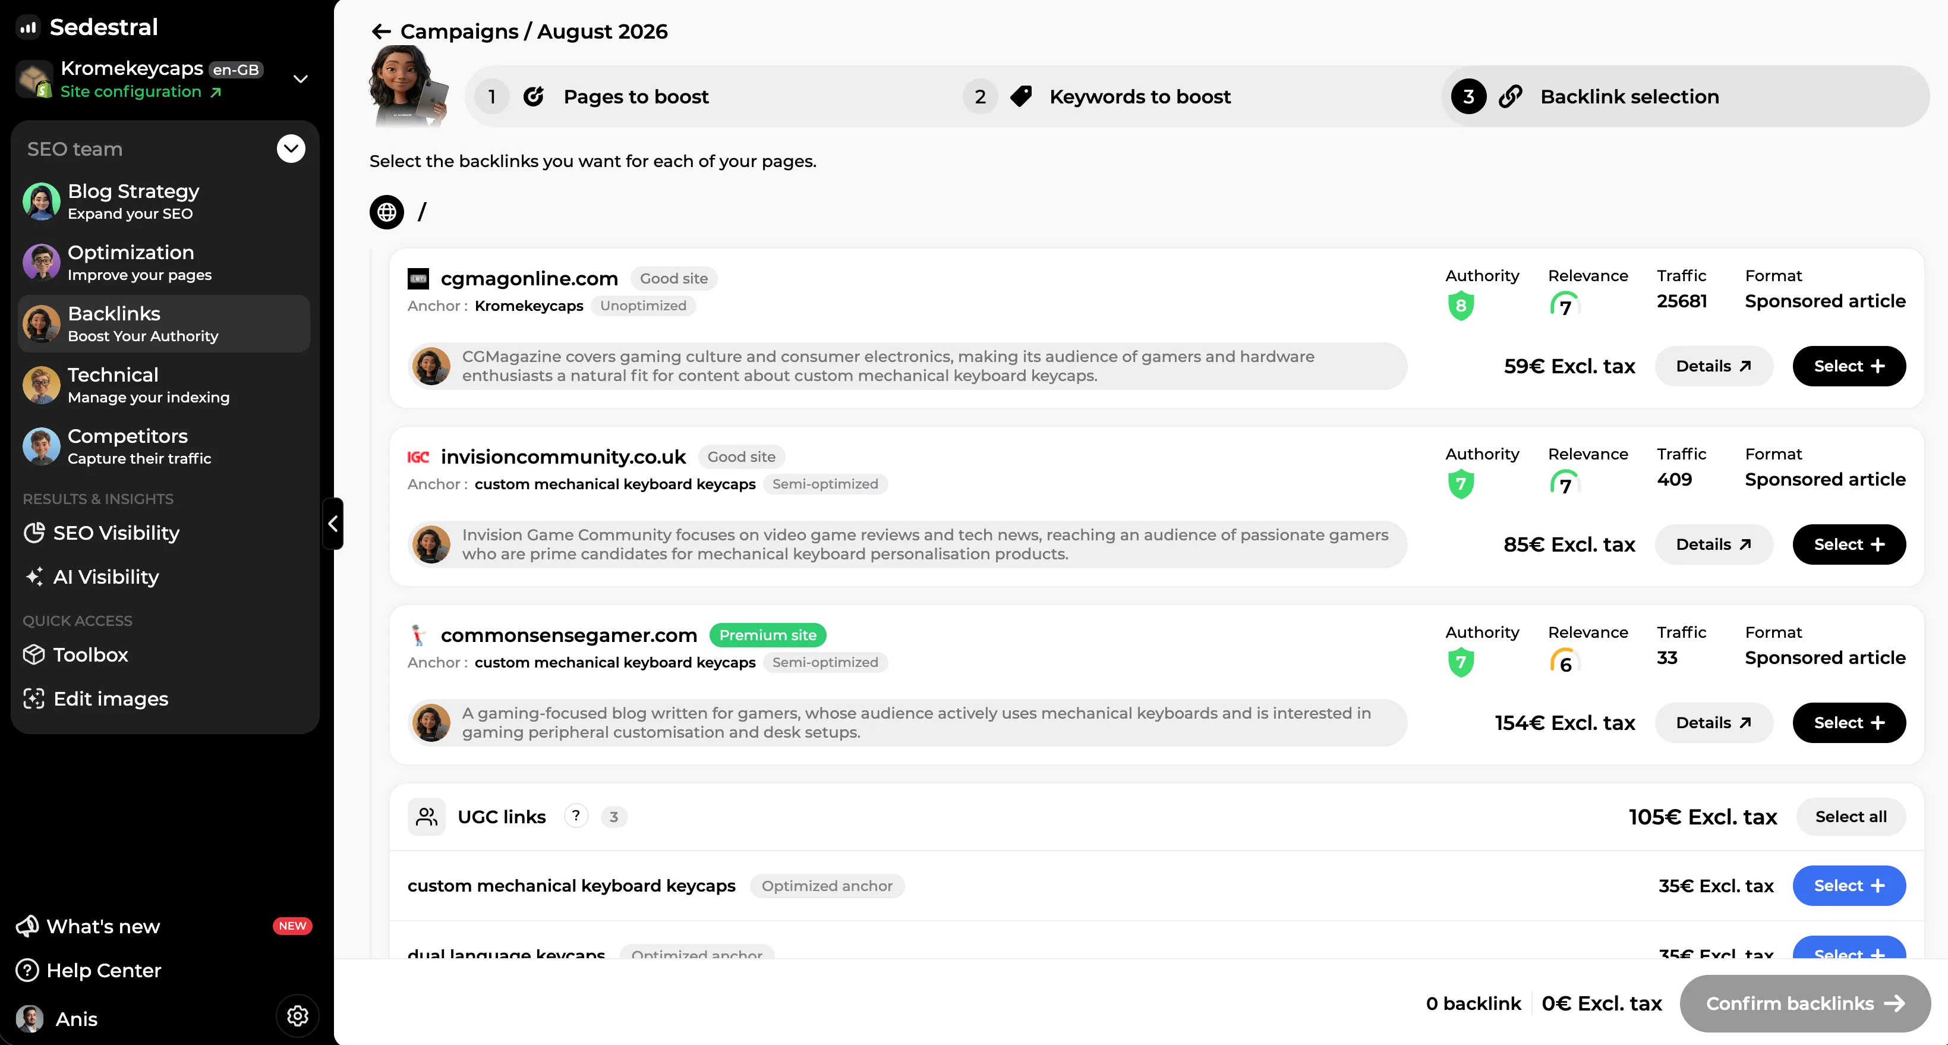Click the target icon in Pages step

[x=534, y=97]
